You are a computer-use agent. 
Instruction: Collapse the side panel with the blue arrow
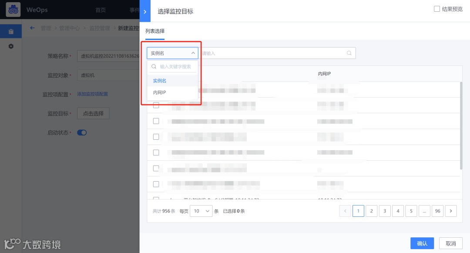145,11
